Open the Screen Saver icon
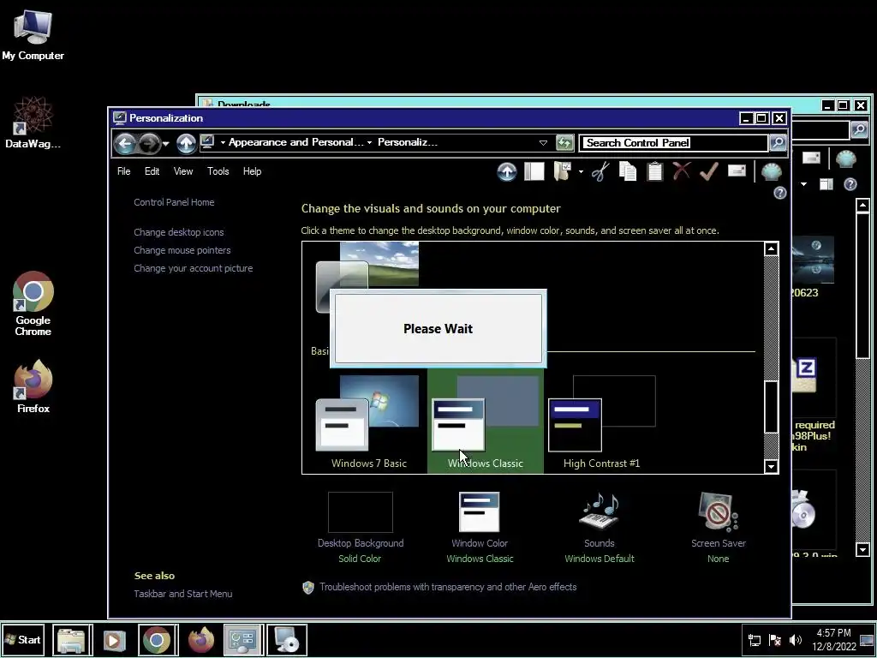This screenshot has height=658, width=877. pos(719,511)
